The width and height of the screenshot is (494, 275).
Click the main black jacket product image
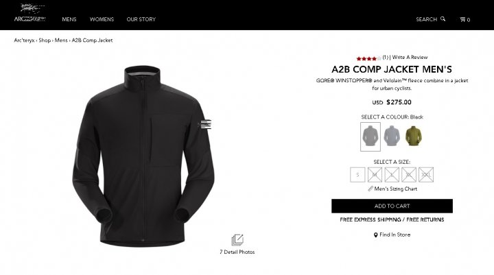click(143, 156)
